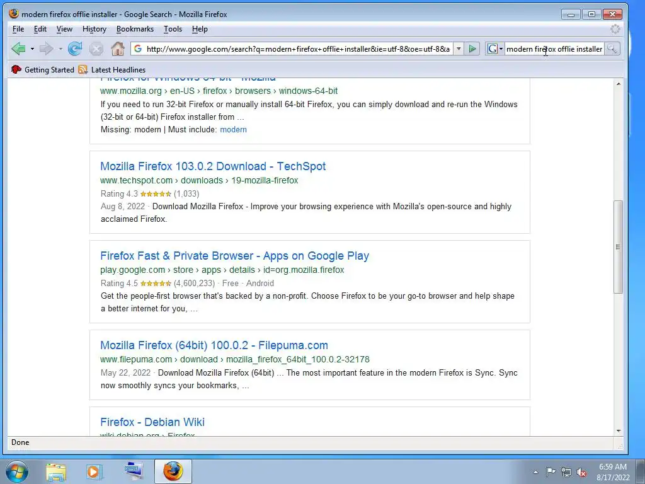
Task: Open Mozilla Firefox (64bit) 100.0.2 Filepuma link
Action: 214,345
